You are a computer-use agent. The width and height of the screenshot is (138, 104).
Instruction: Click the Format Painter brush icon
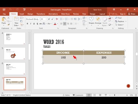pyautogui.click(x=9, y=25)
